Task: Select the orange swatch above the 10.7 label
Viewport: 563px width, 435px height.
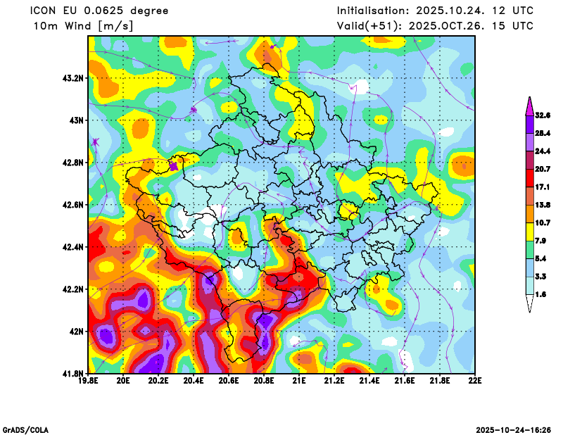Action: [x=529, y=213]
